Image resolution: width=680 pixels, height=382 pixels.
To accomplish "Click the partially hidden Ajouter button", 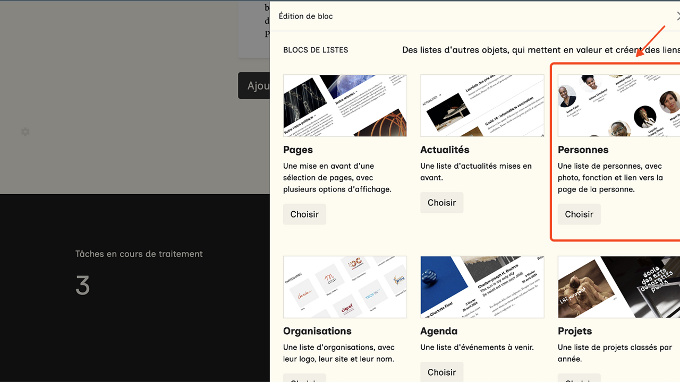I will coord(254,85).
